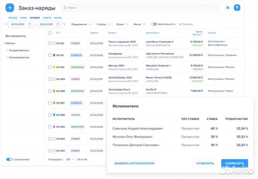Viewport: 258px width, 179px height.
Task: Open calendar for the start date field
Action: click(29, 24)
